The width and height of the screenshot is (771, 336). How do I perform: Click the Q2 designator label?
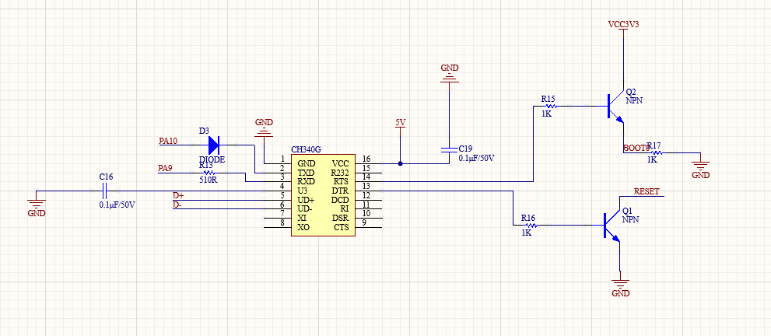(x=631, y=93)
